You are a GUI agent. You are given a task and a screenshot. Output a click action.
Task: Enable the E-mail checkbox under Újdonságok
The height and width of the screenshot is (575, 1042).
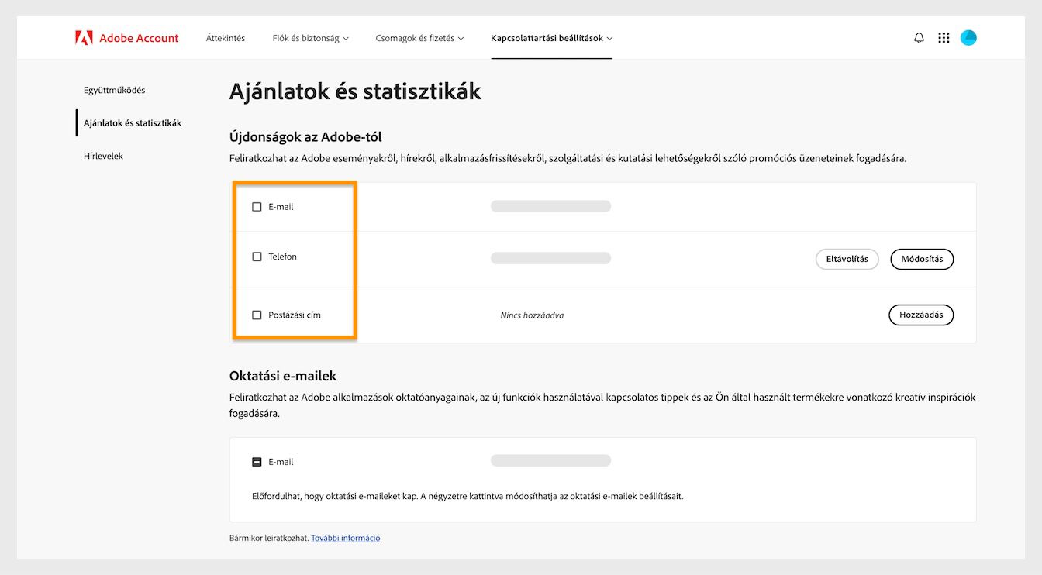pyautogui.click(x=257, y=206)
